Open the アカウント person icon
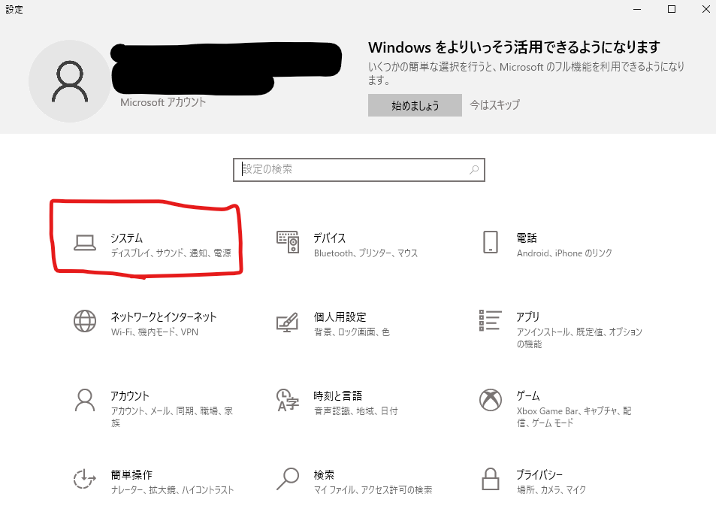 pyautogui.click(x=85, y=401)
